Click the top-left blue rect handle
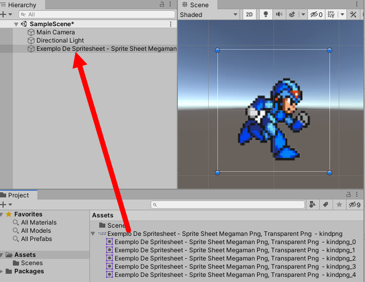365x282 pixels. pyautogui.click(x=217, y=50)
